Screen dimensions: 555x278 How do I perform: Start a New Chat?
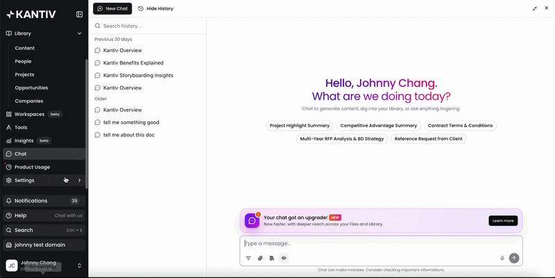click(112, 8)
